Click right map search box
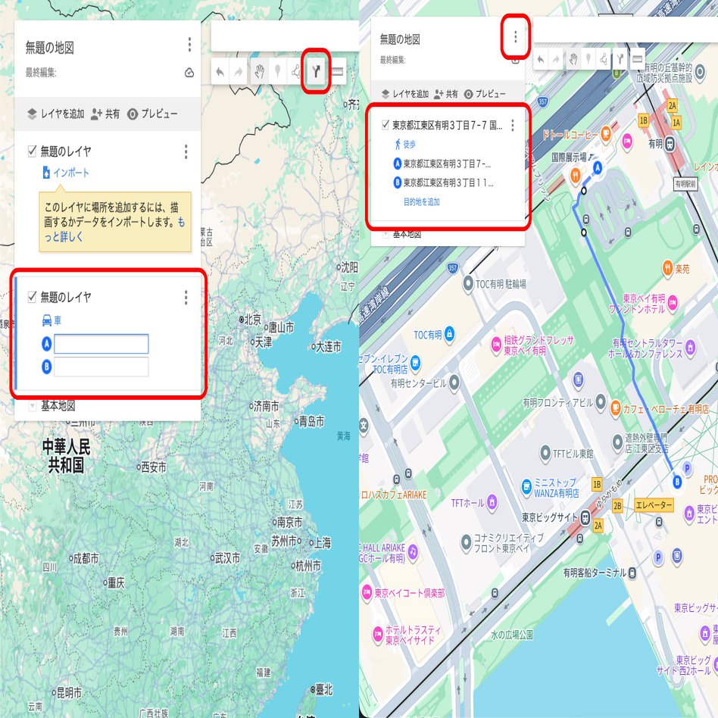Viewport: 718px width, 718px height. (x=626, y=30)
